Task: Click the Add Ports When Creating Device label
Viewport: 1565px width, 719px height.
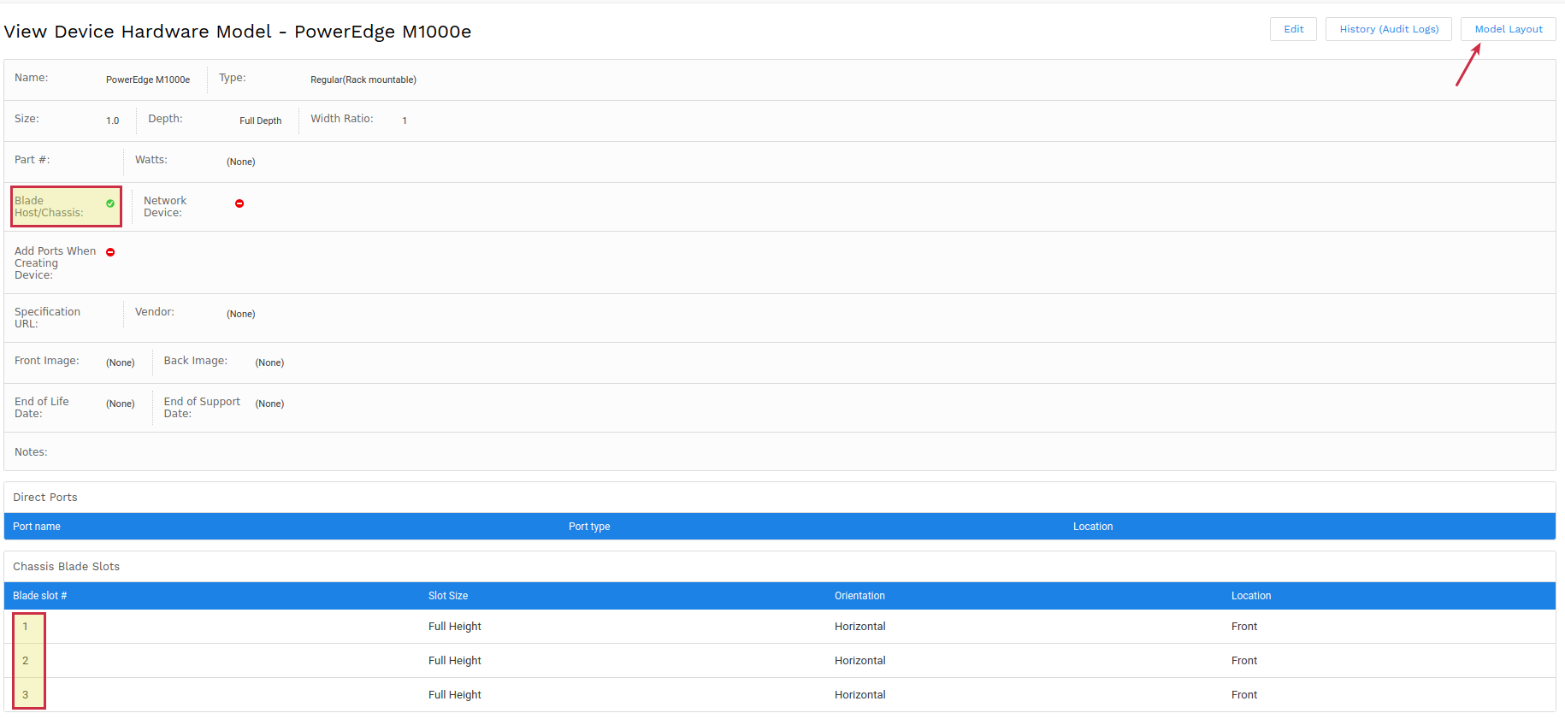Action: point(56,263)
